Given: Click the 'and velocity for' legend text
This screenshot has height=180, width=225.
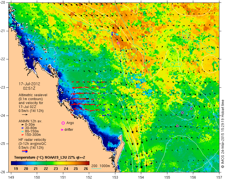Looking at the screenshot, I should [31, 103].
